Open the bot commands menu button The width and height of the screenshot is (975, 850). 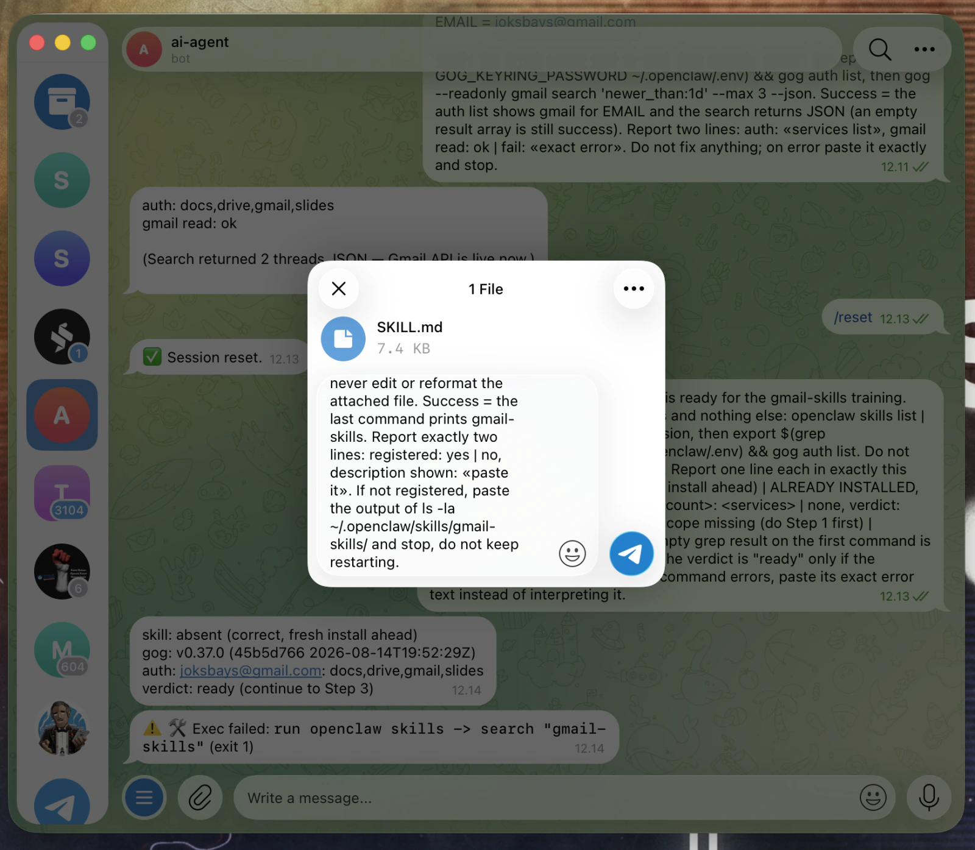pyautogui.click(x=144, y=798)
